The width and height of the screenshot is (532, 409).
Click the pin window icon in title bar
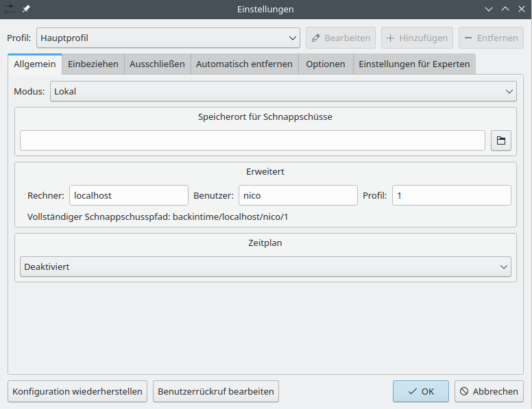coord(26,9)
